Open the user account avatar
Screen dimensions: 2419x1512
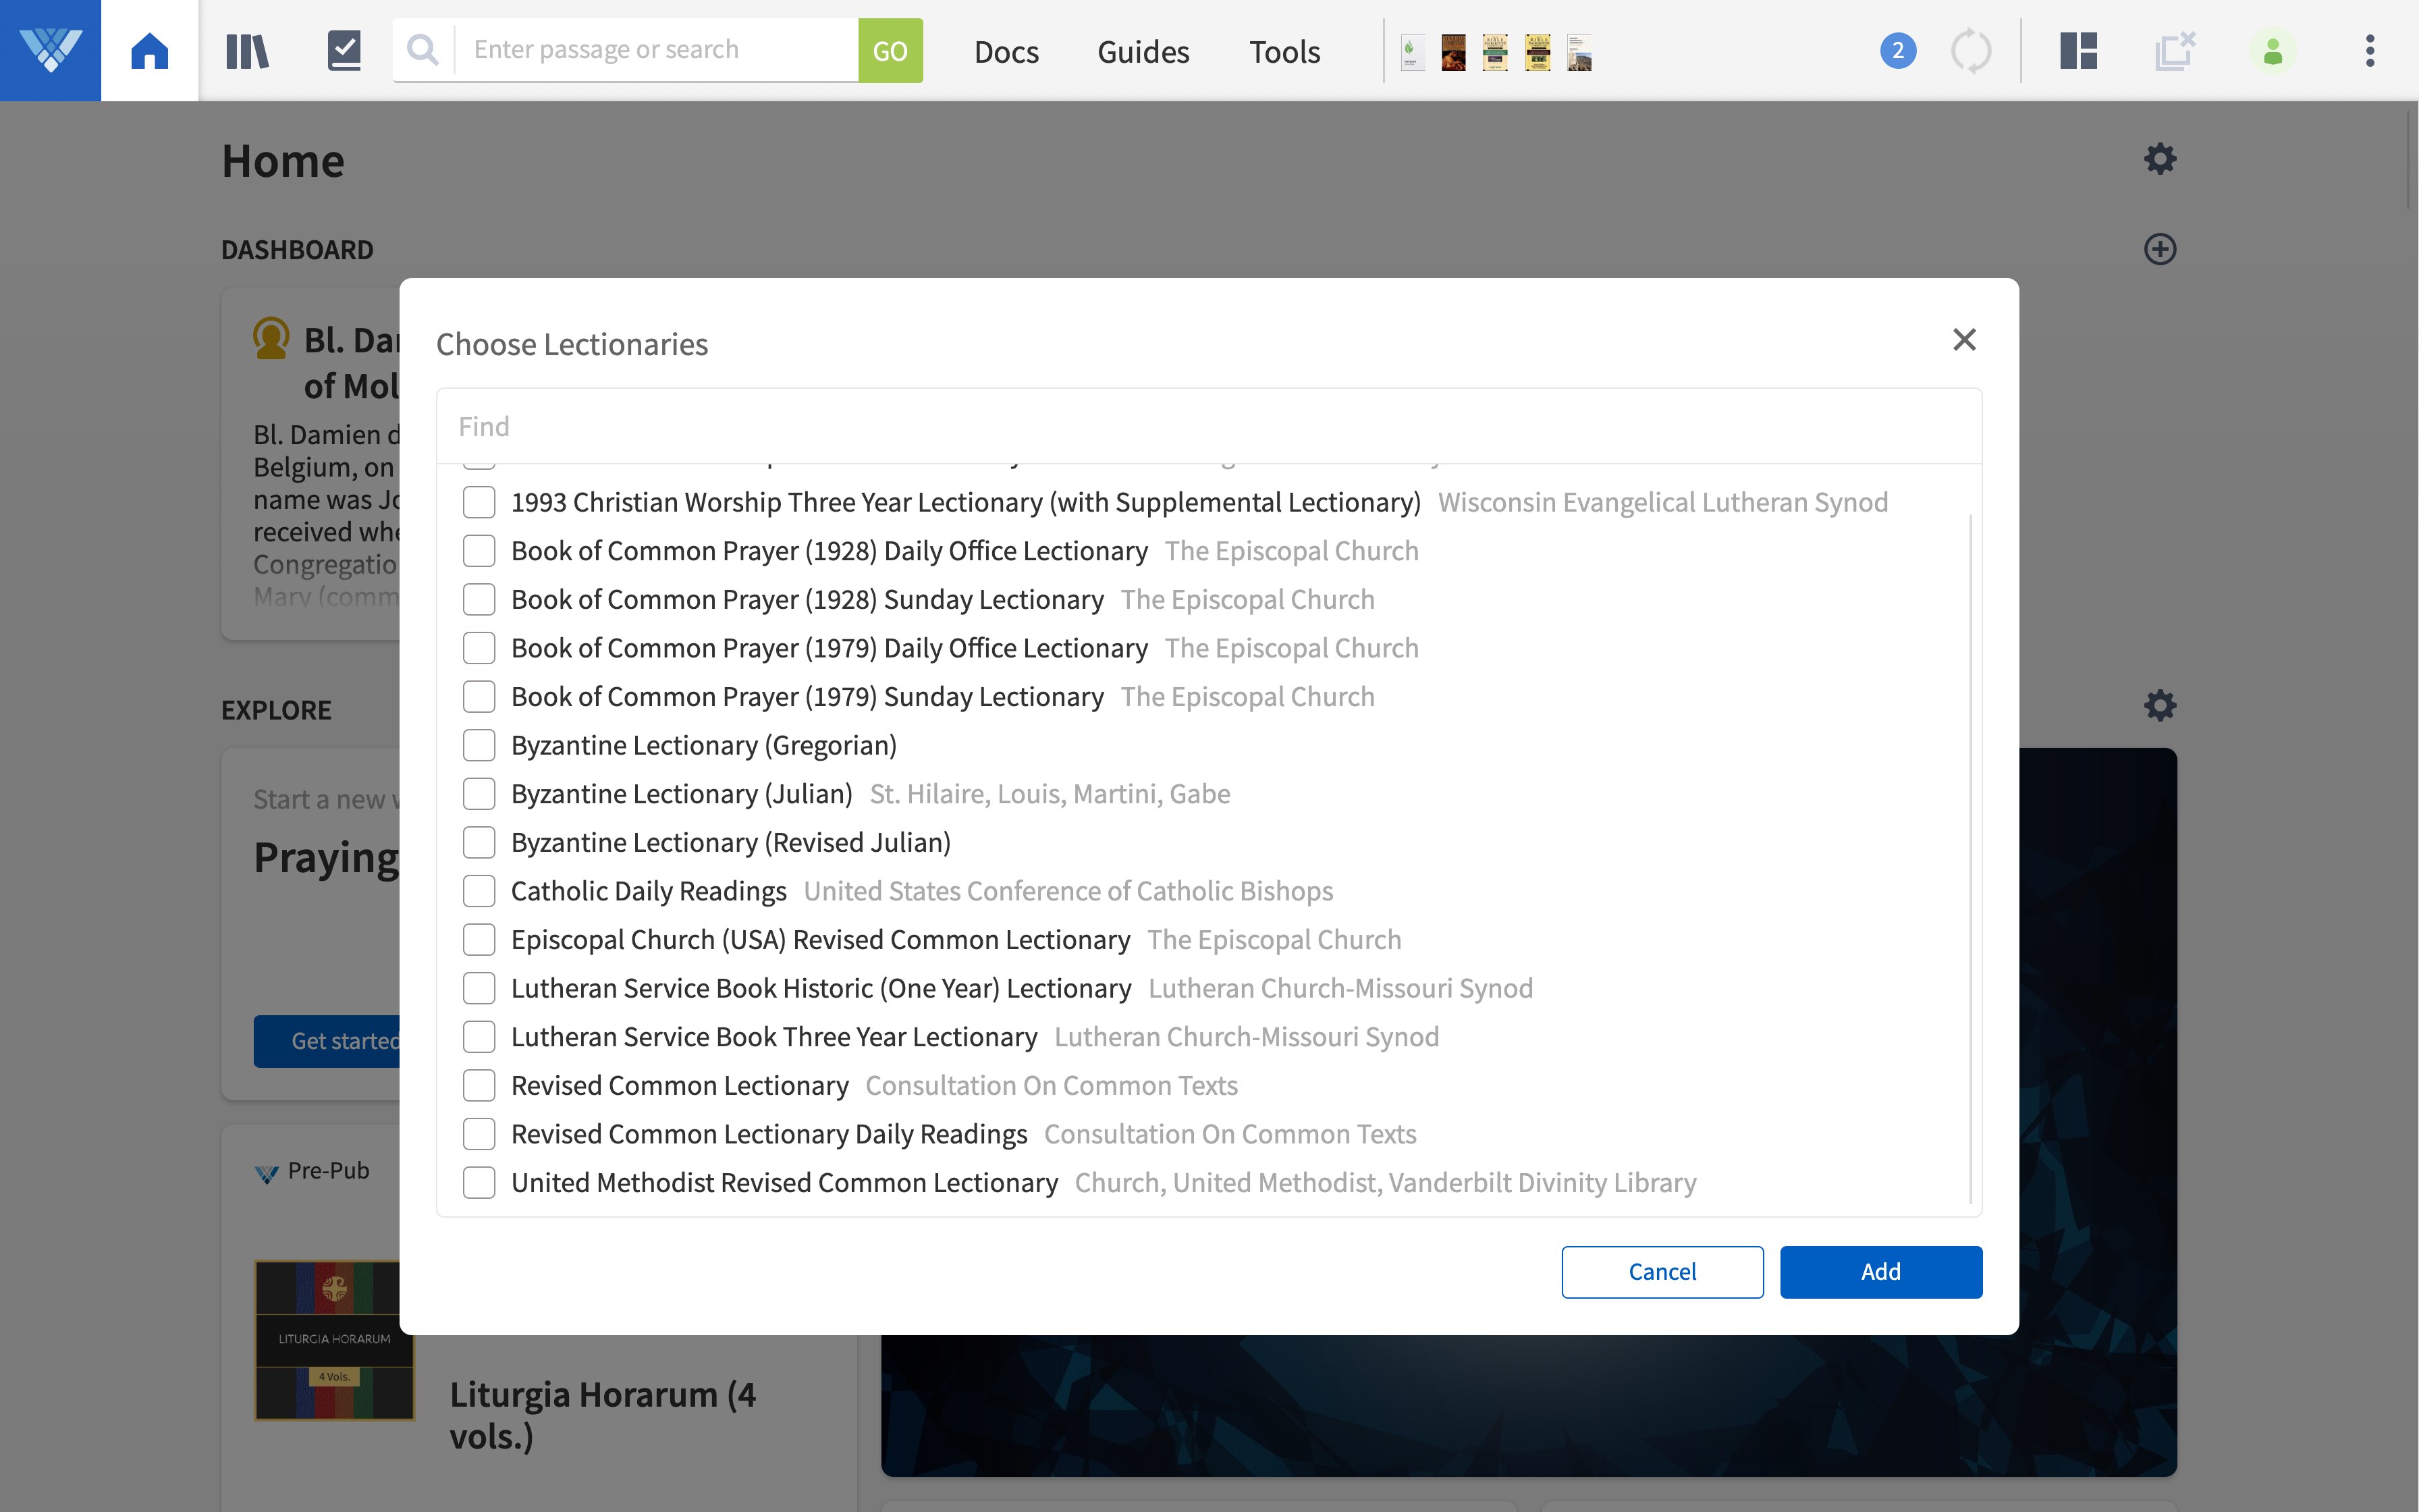[x=2272, y=50]
